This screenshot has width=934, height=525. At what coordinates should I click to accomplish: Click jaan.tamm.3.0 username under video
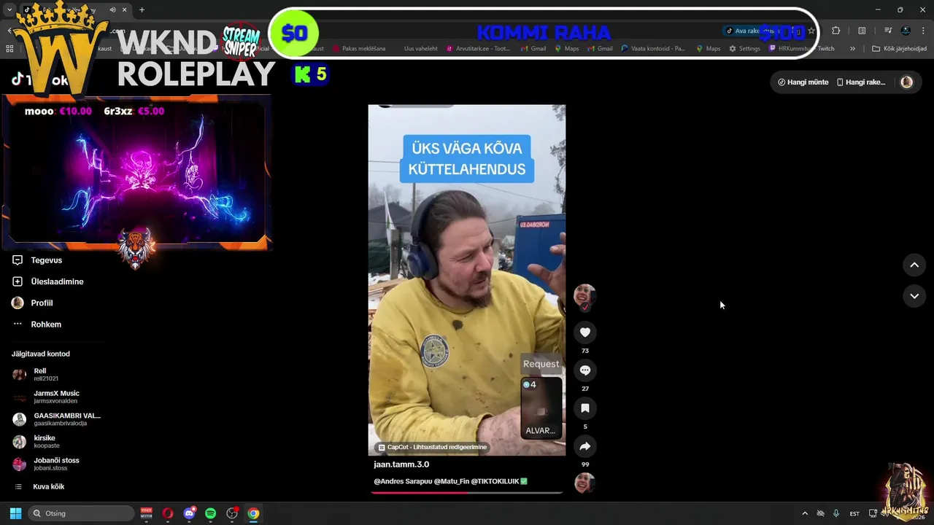[401, 464]
